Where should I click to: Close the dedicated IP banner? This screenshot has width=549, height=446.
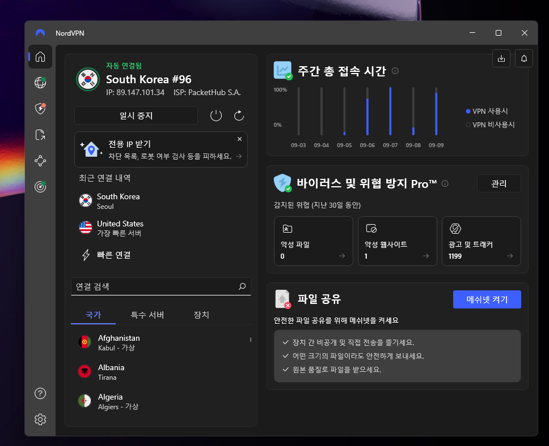pos(239,139)
